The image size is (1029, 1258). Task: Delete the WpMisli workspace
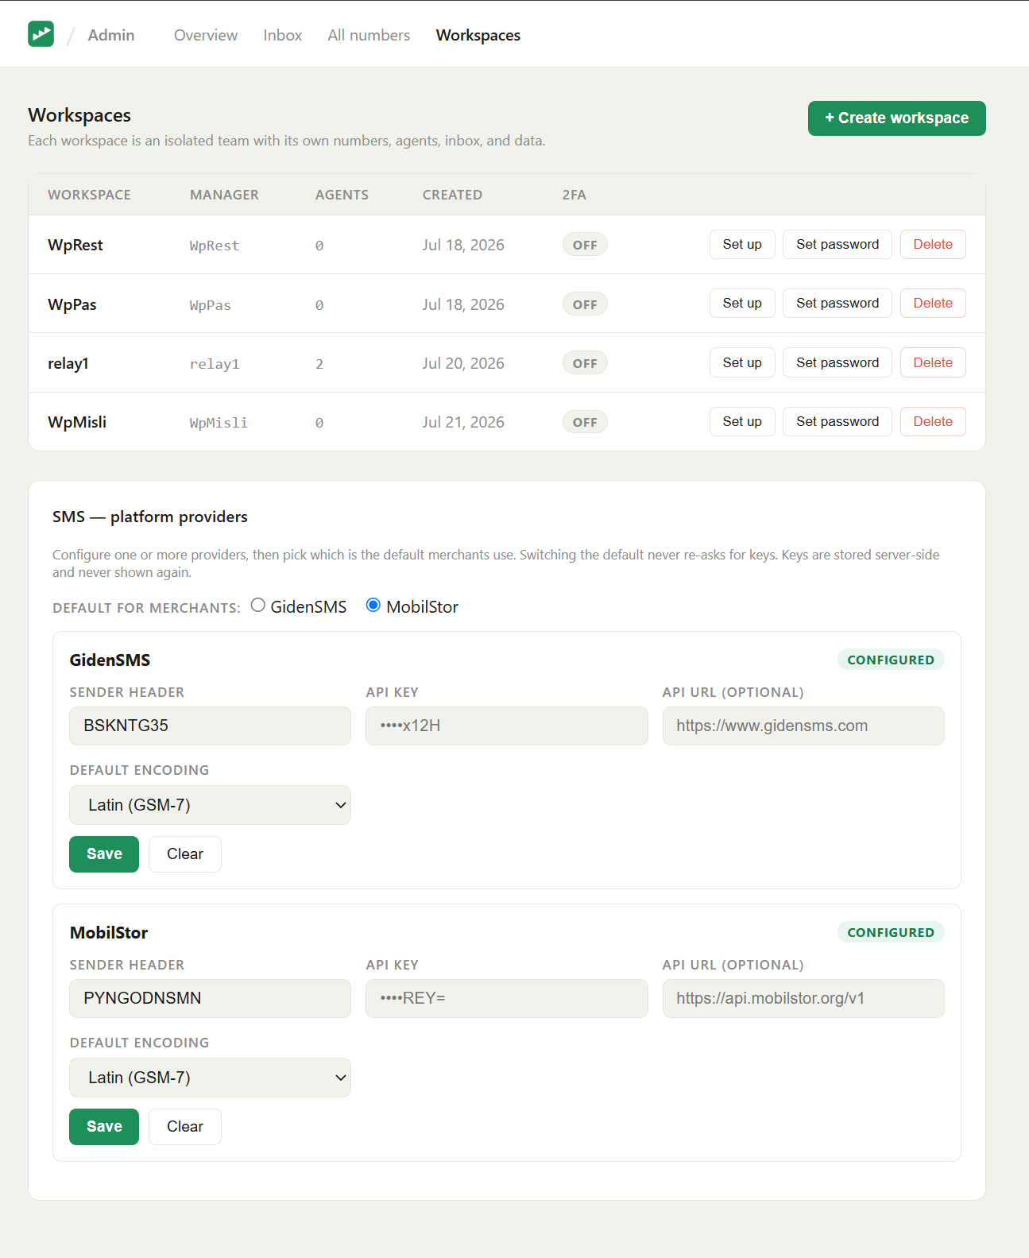933,421
